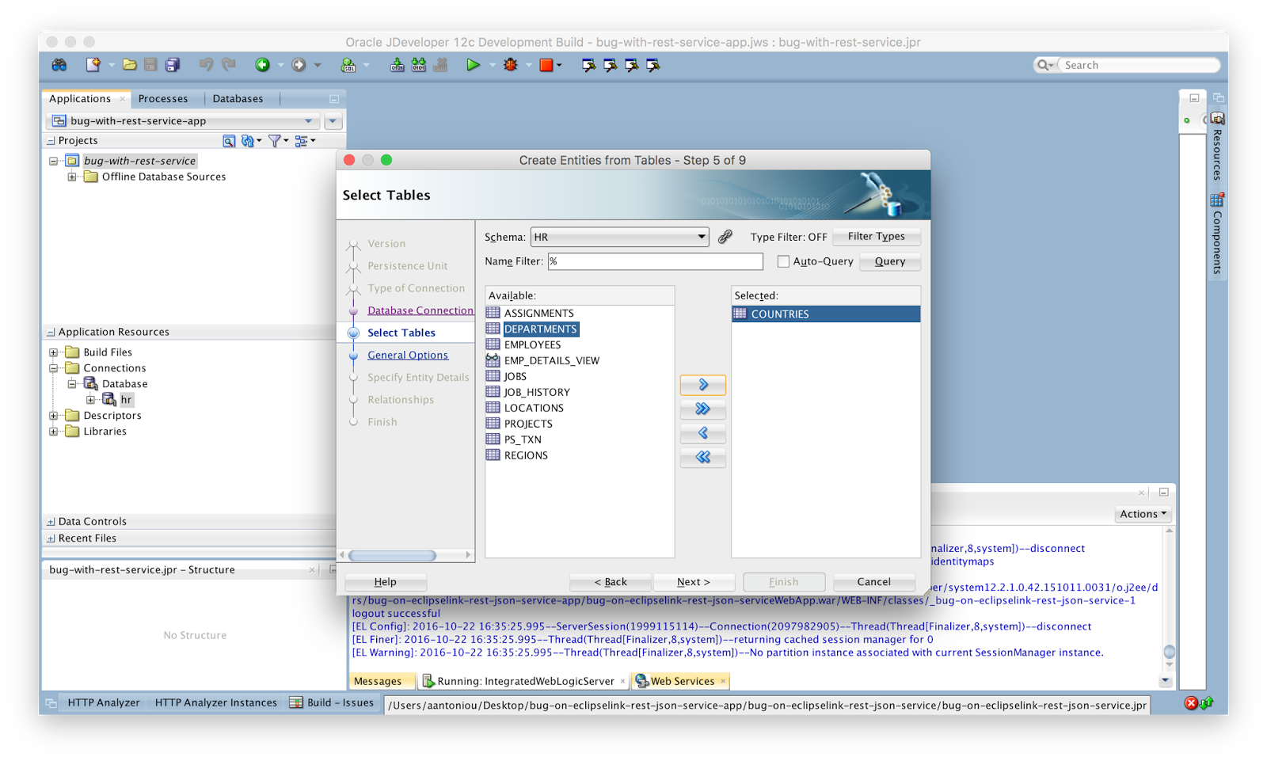Click the Save All toolbar icon

(173, 65)
